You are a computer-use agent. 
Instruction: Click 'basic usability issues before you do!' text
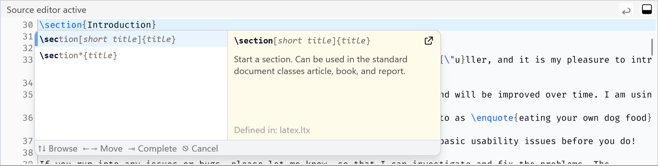538,141
